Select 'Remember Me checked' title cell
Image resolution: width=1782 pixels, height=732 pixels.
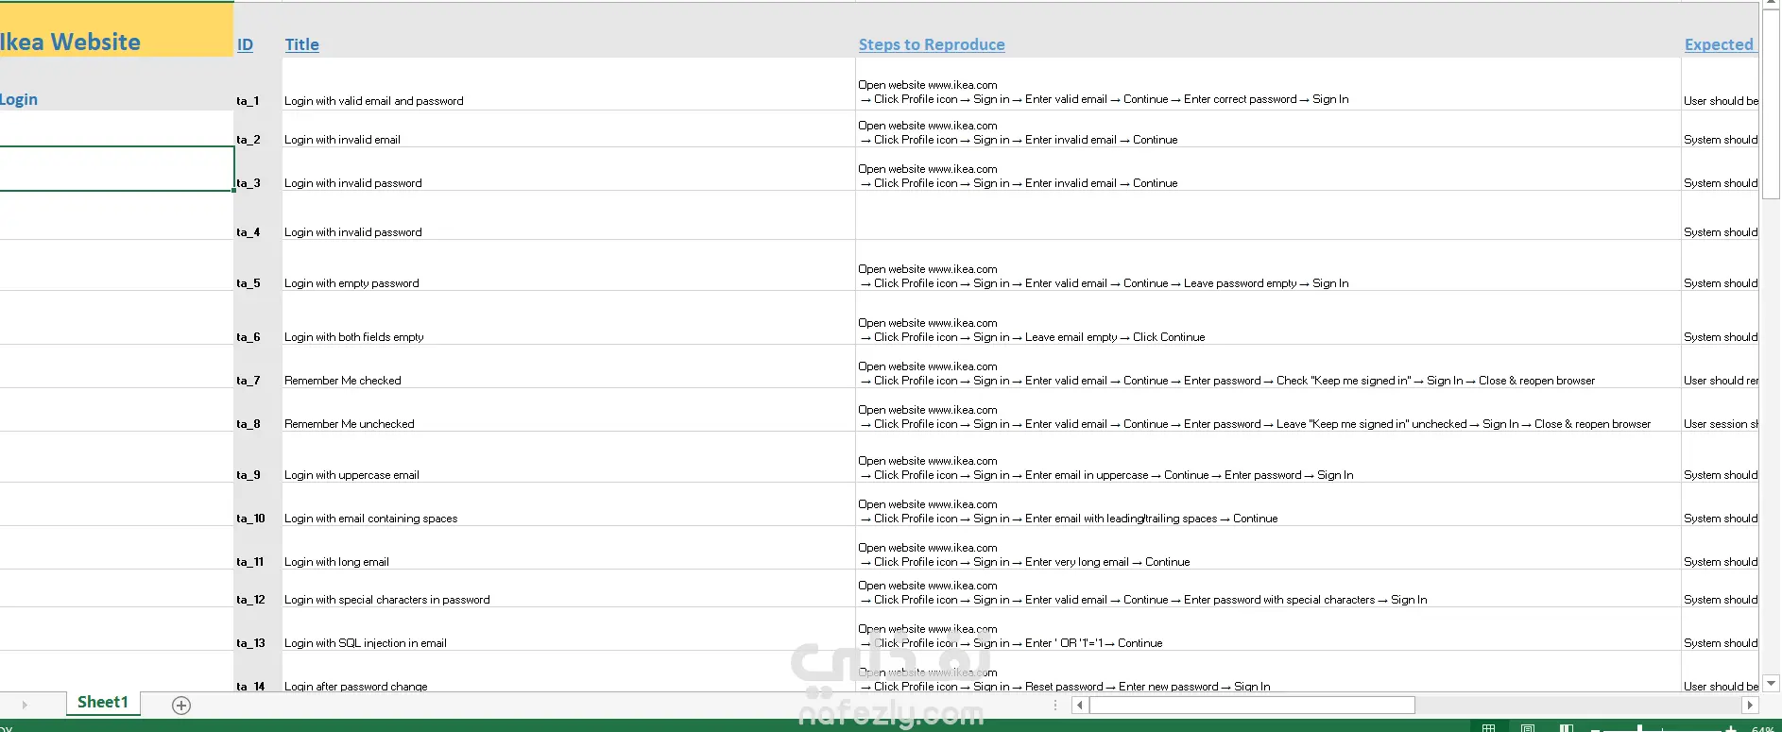[568, 366]
